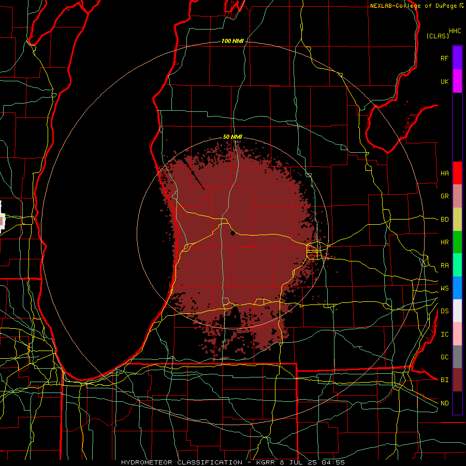Click the HA red legend swatch

(x=457, y=173)
